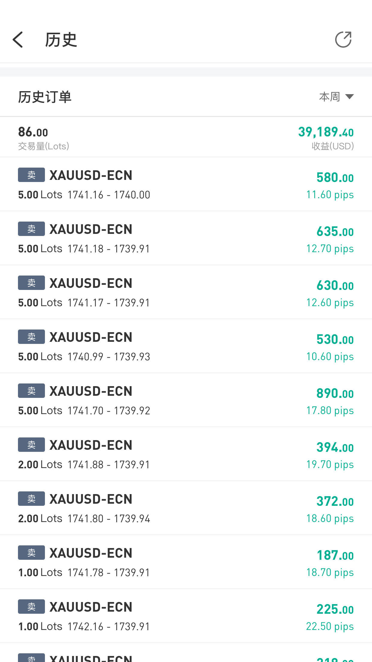Screen dimensions: 372x662
Task: Open the 580.00 profit XAUUSD-ECN order
Action: click(x=186, y=184)
